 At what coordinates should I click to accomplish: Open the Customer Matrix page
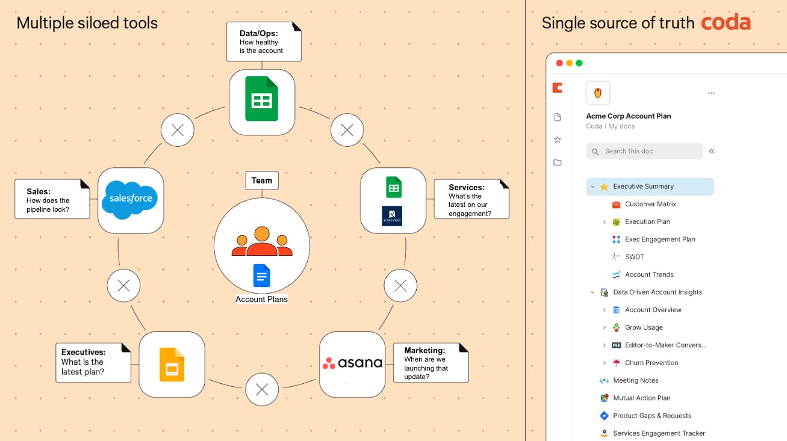650,204
